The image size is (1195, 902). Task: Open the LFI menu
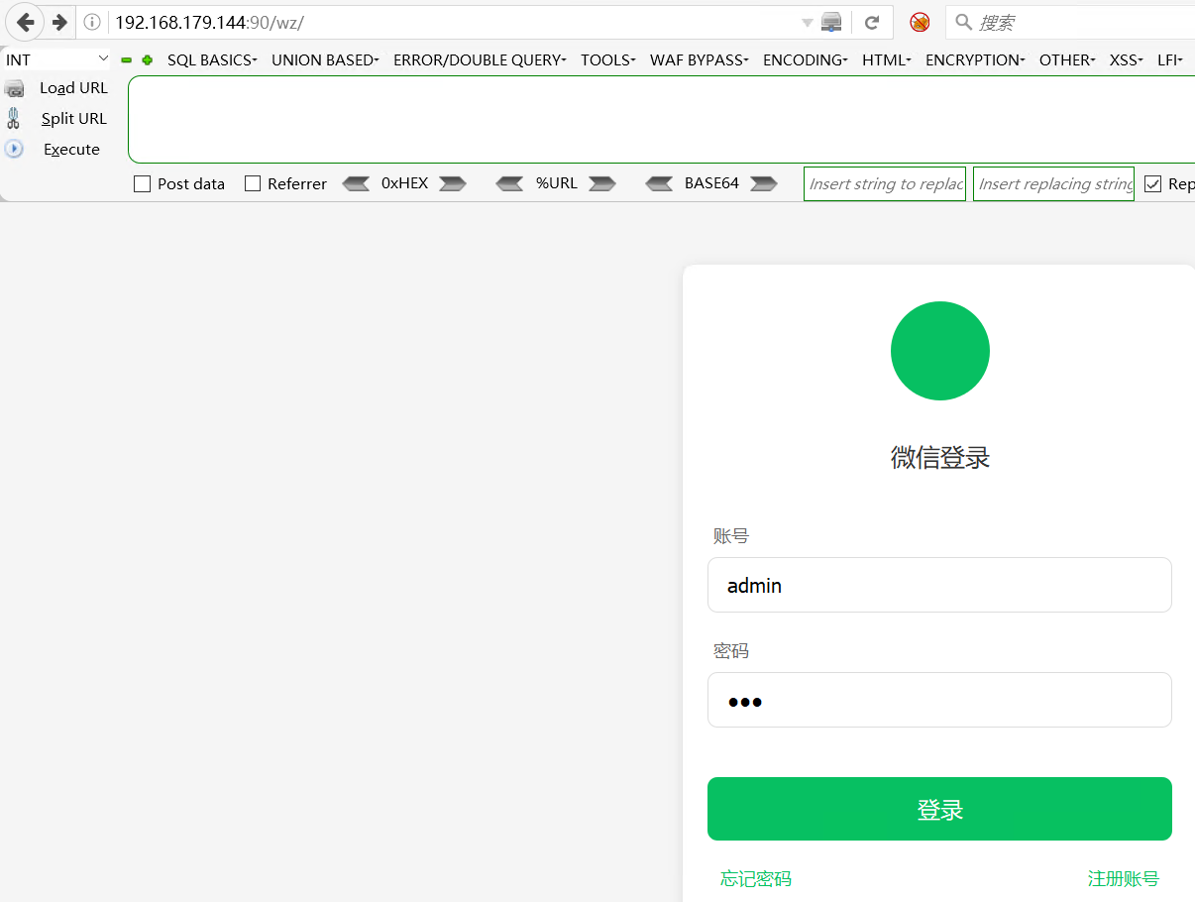tap(1169, 60)
